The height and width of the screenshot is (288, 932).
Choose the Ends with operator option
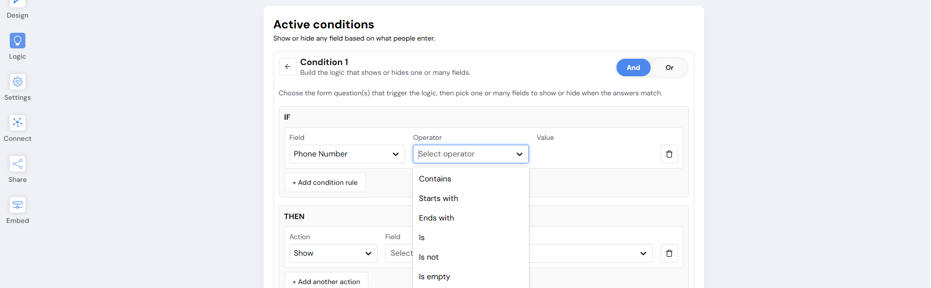click(x=471, y=218)
